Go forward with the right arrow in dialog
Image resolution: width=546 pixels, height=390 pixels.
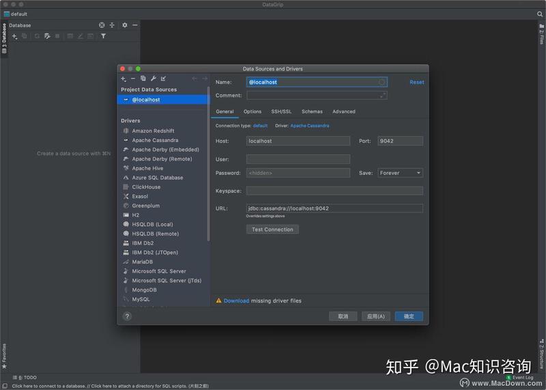point(204,79)
